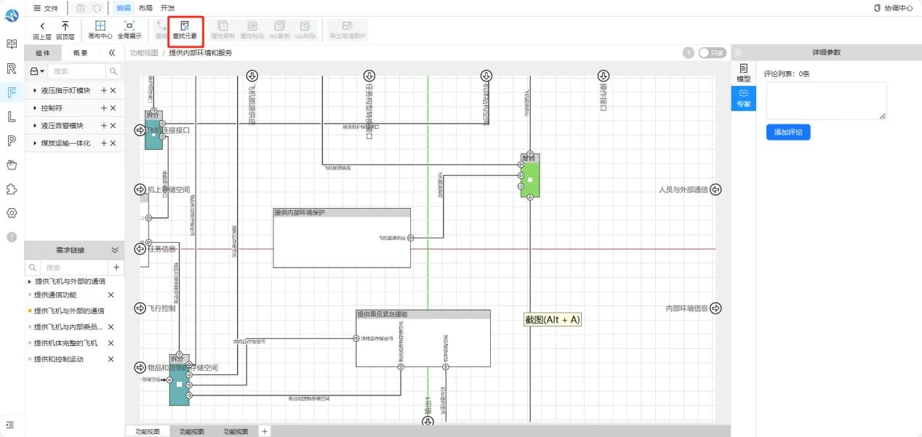
Task: Add a new requirement link with plus
Action: (116, 268)
